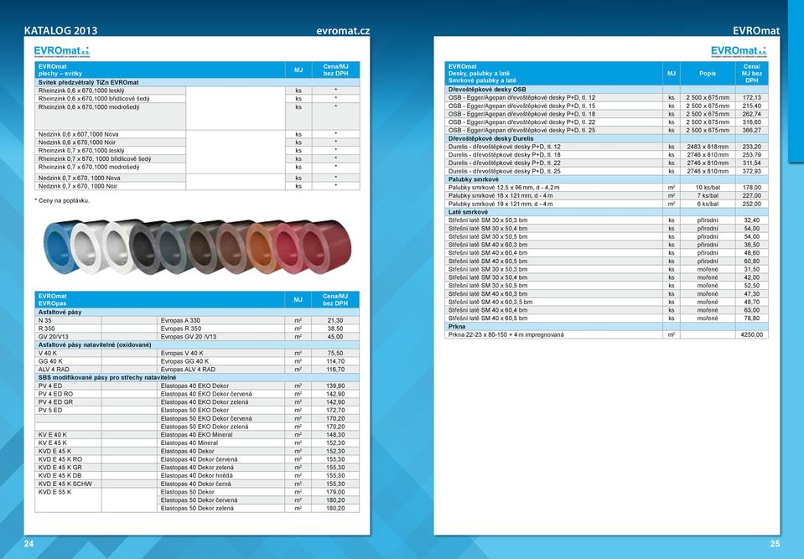Click the 'Popis' column header
The width and height of the screenshot is (804, 559).
click(x=708, y=73)
